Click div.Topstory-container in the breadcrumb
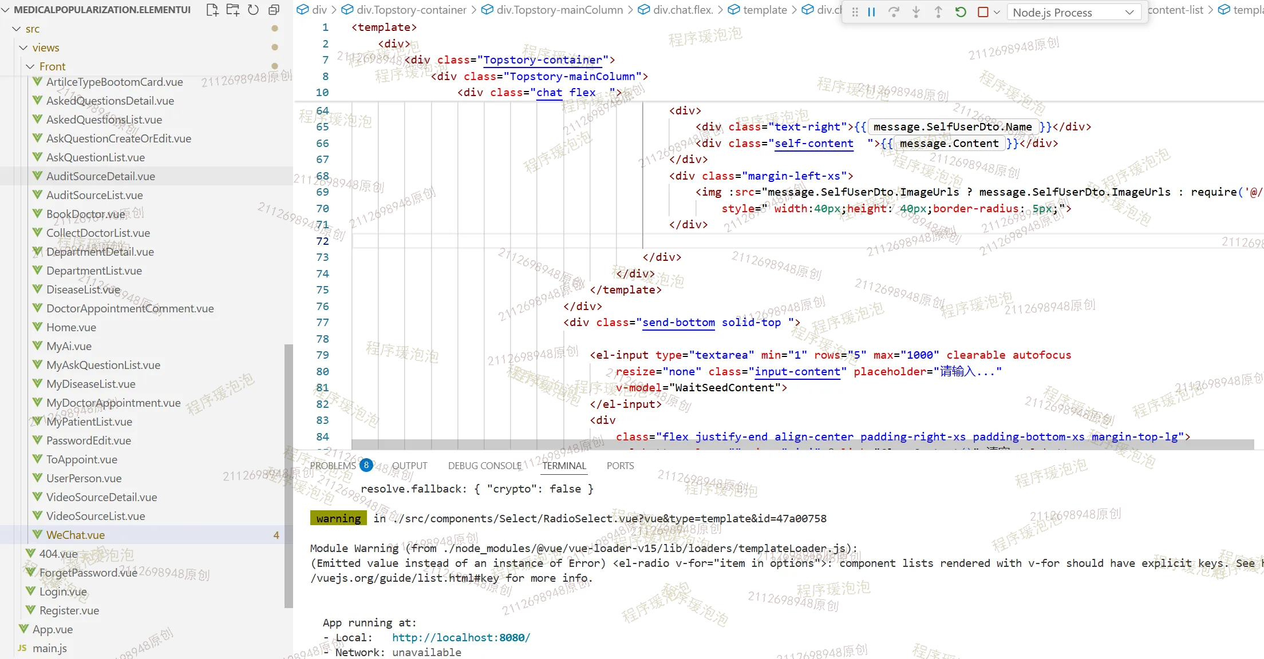Image resolution: width=1264 pixels, height=659 pixels. tap(411, 10)
